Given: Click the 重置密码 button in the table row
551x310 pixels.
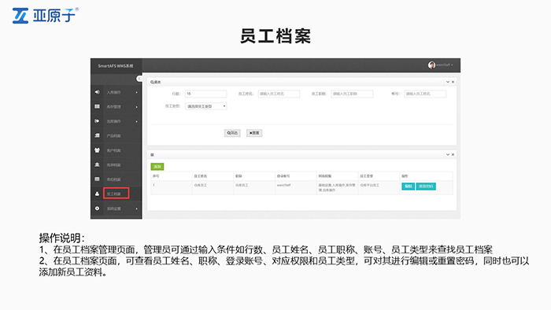Looking at the screenshot, I should pos(426,186).
